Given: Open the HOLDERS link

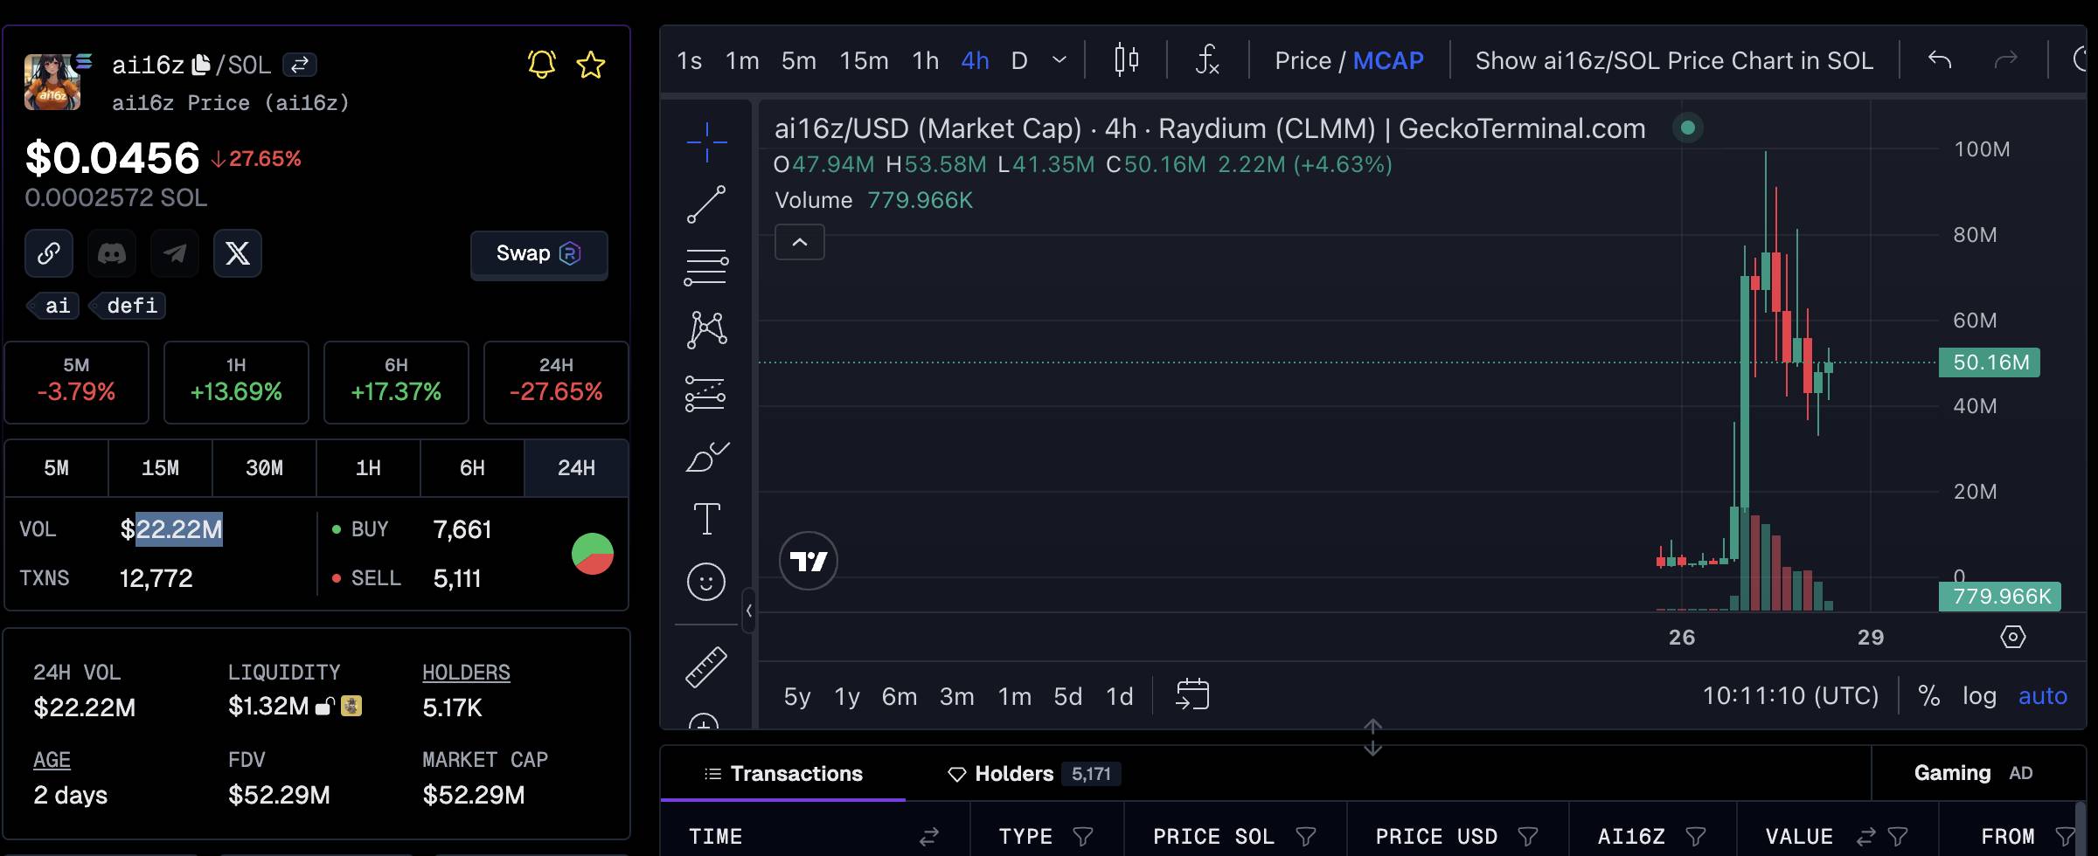Looking at the screenshot, I should coord(466,673).
